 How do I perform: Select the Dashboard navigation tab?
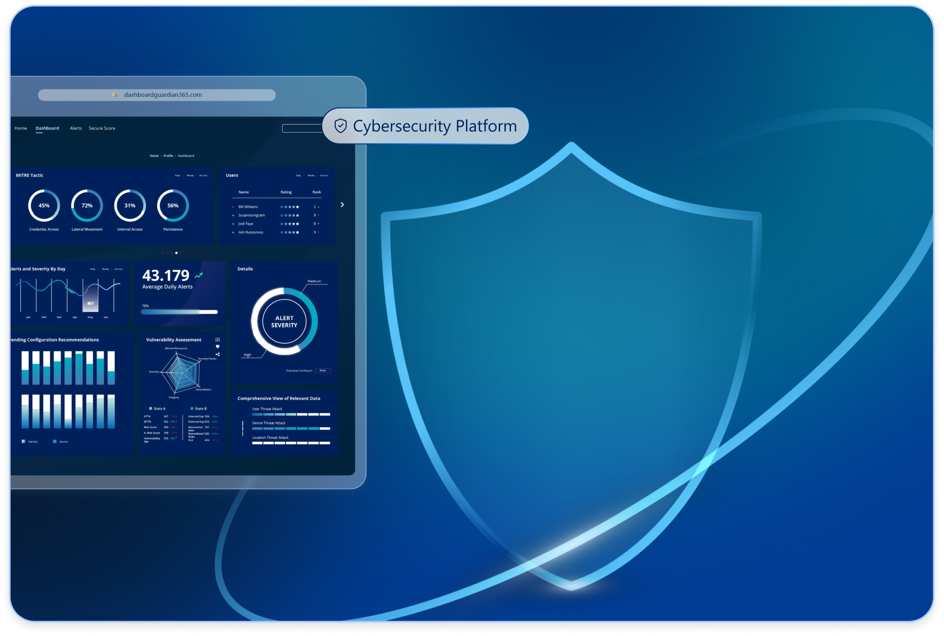click(47, 128)
